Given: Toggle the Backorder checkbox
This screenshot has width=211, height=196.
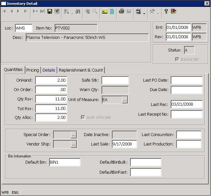Looking at the screenshot, I should click(x=177, y=59).
